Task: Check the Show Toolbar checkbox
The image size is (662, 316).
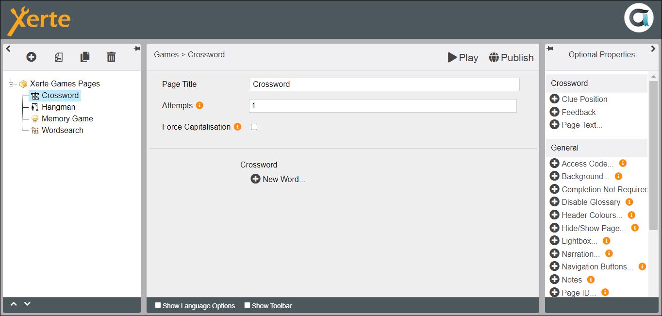Action: pos(248,305)
